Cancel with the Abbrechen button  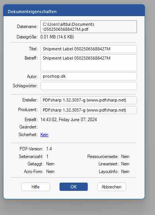(112, 187)
